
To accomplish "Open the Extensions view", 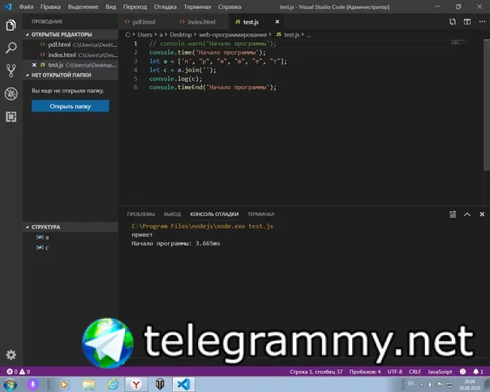I will pos(11,117).
